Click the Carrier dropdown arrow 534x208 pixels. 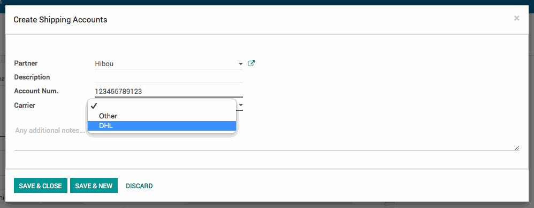coord(240,105)
